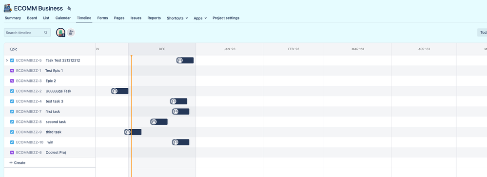This screenshot has width=487, height=177.
Task: Select the 'Test Epic 1' row title
Action: pyautogui.click(x=54, y=71)
